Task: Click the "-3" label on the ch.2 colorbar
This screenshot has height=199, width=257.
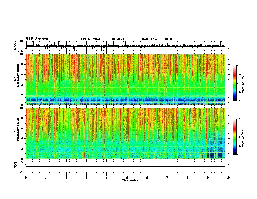Action: tap(239, 119)
